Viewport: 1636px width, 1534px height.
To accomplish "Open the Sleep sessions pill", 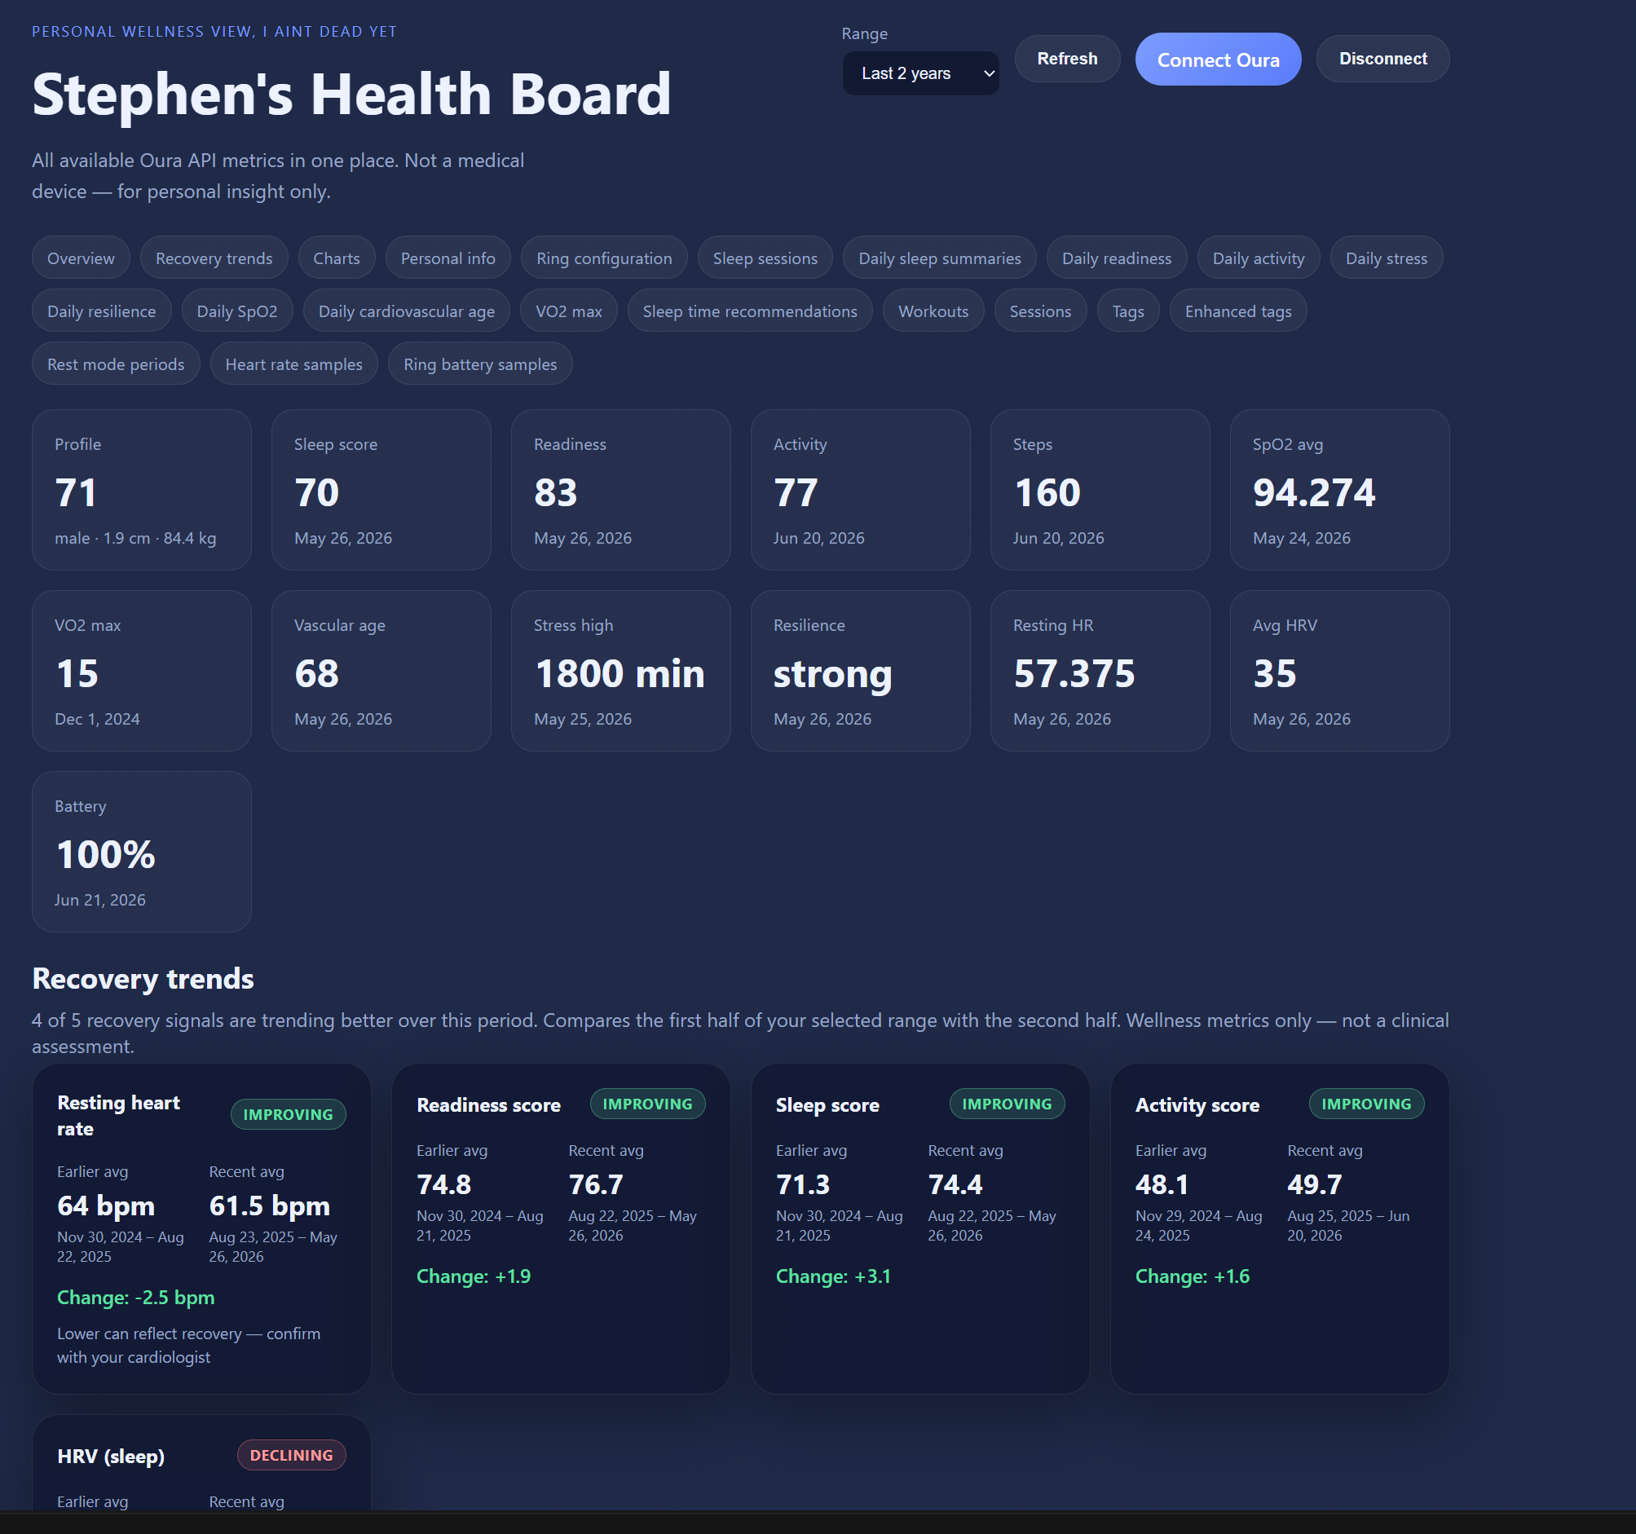I will pyautogui.click(x=765, y=258).
